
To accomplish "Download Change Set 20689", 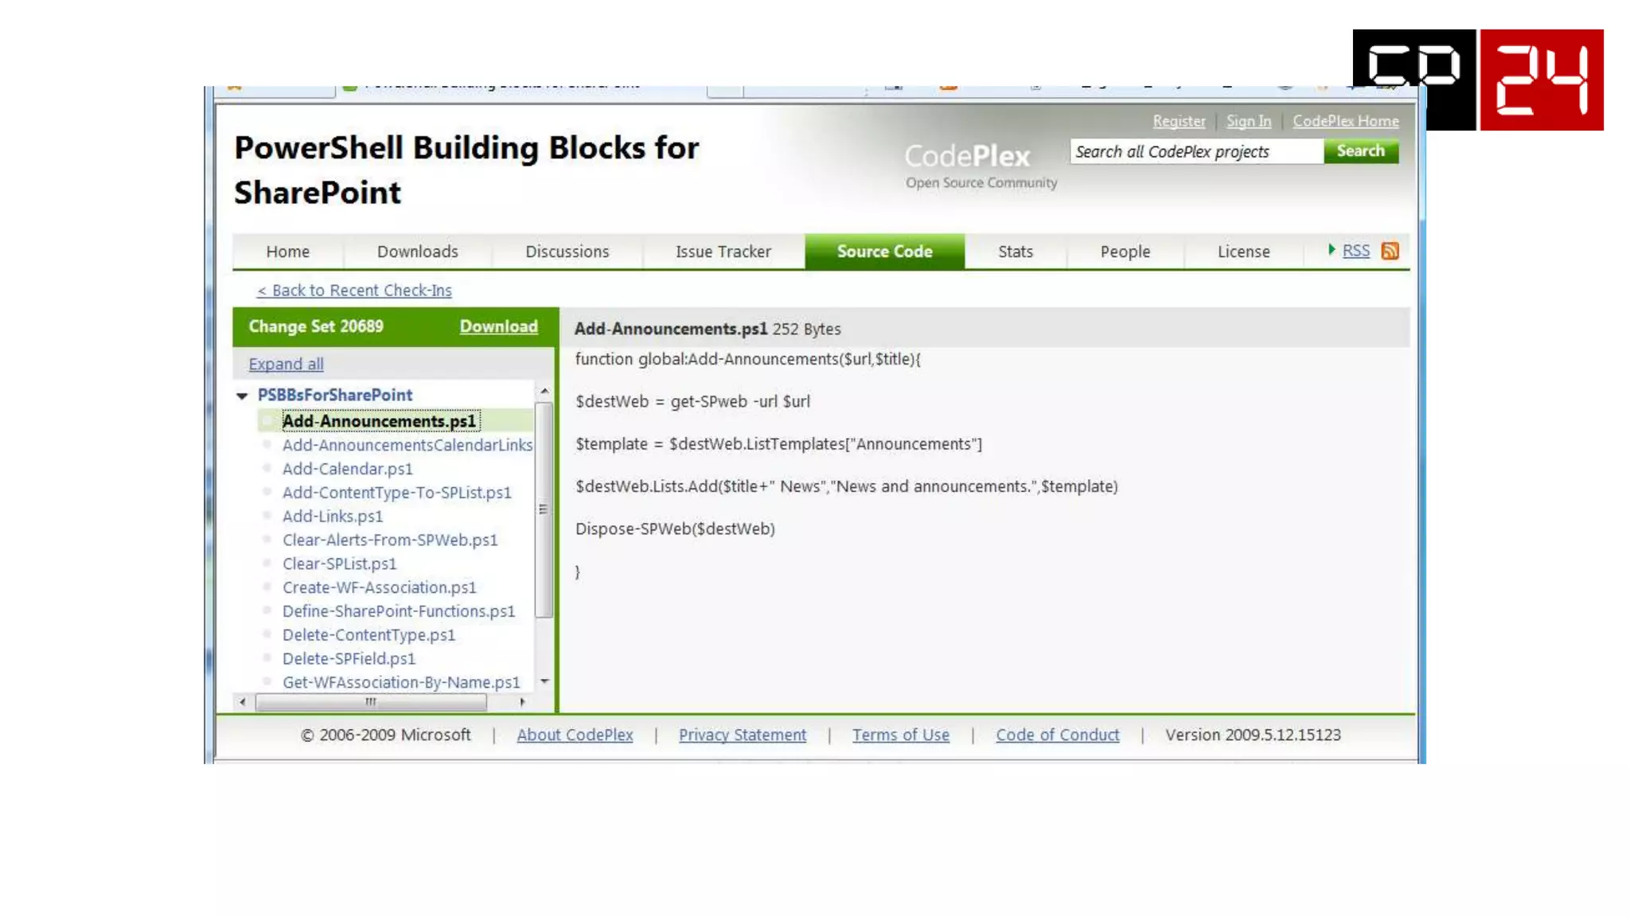I will (498, 326).
